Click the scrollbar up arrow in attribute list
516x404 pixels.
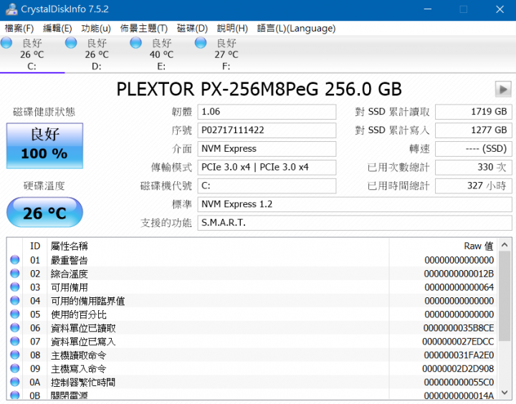click(505, 245)
